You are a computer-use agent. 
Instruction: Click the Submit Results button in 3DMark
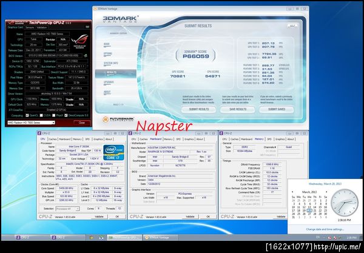pyautogui.click(x=199, y=109)
